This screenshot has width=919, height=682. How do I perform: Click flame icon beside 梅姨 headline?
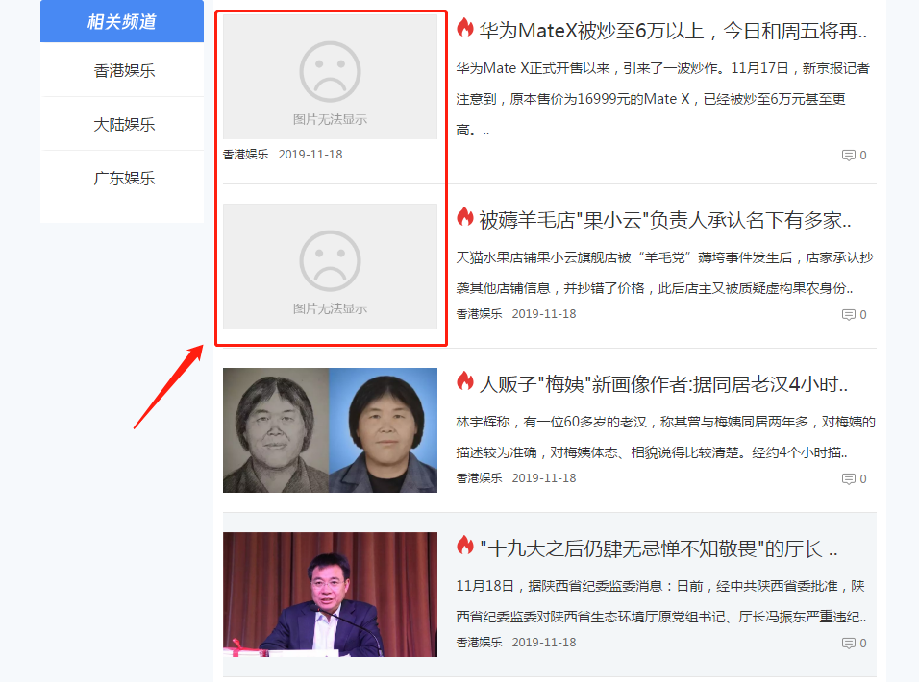pos(465,382)
